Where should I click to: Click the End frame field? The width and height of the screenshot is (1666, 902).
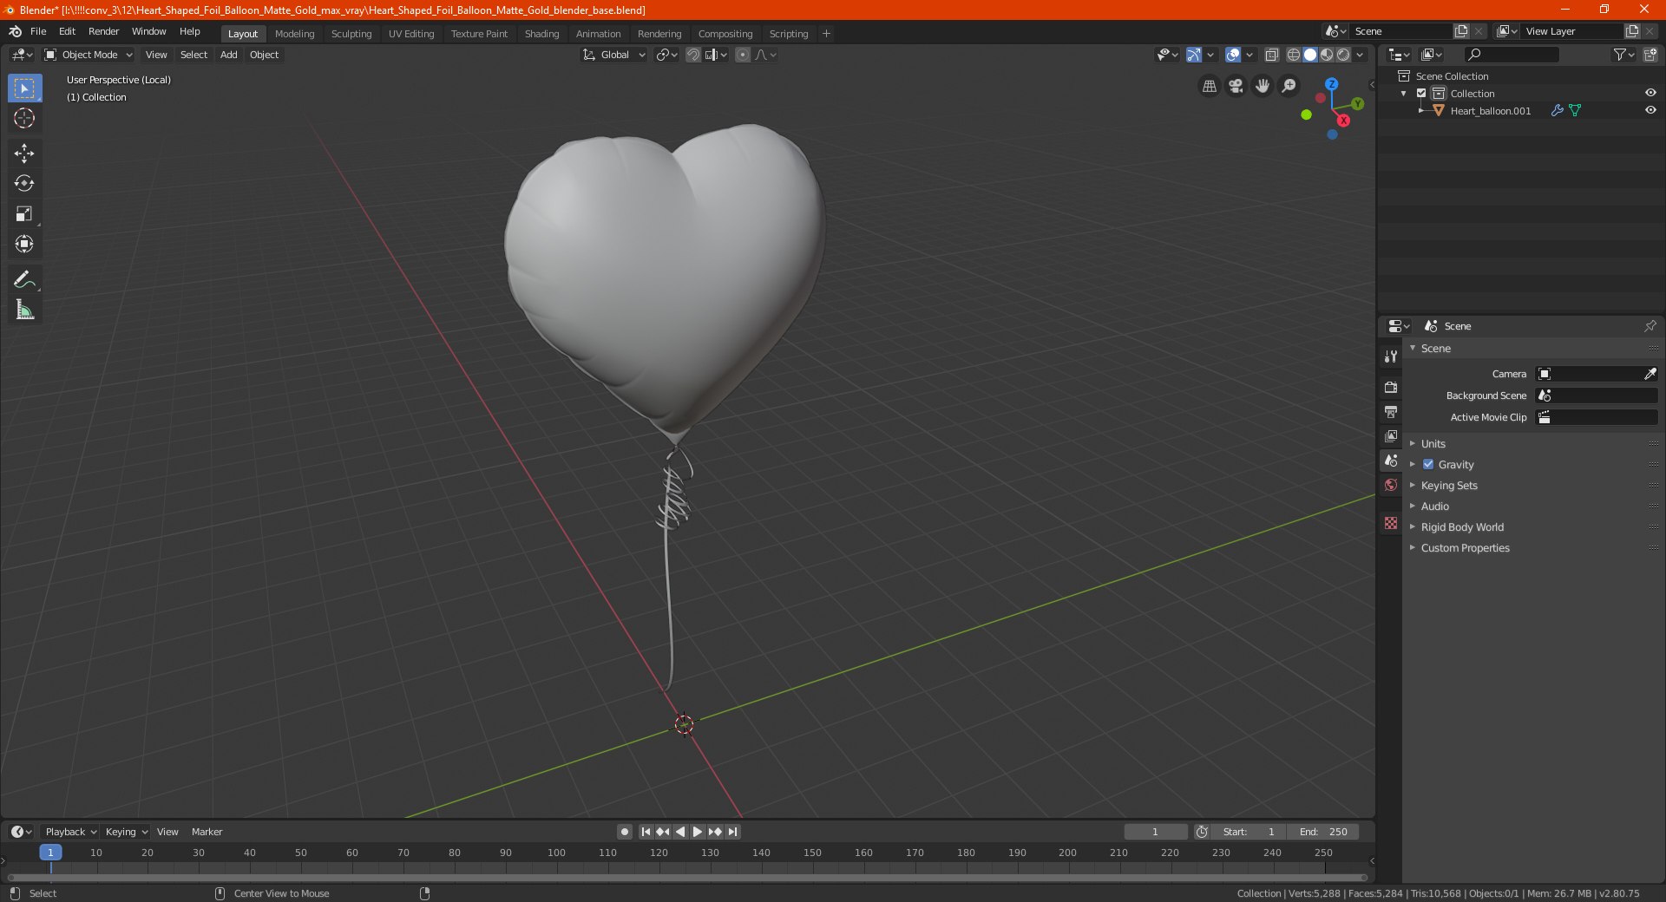(x=1323, y=832)
